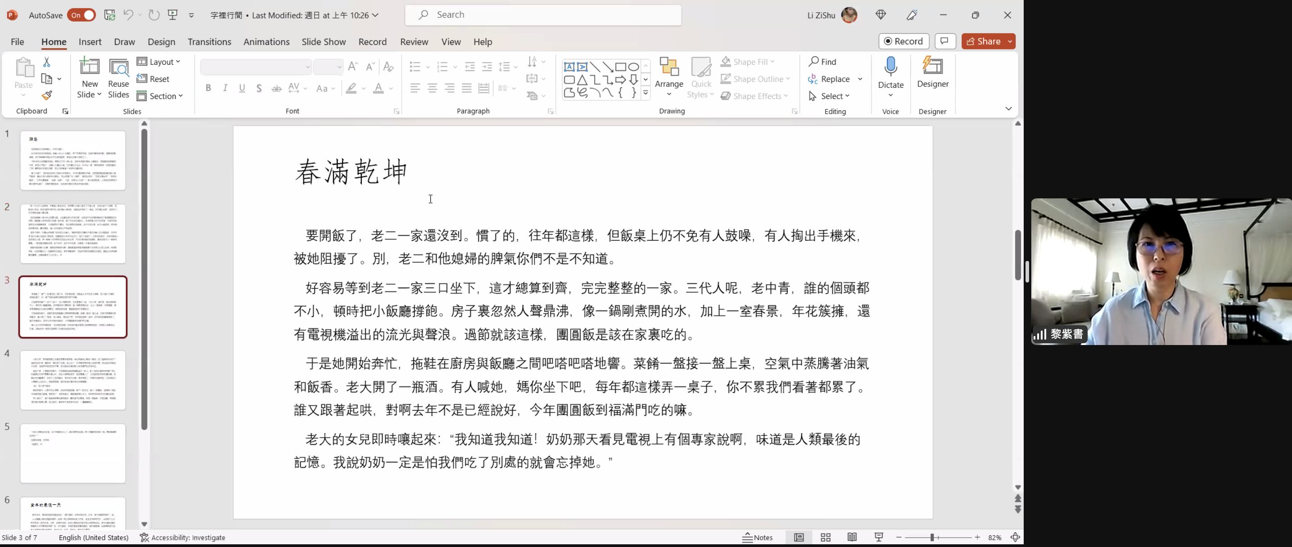The height and width of the screenshot is (547, 1292).
Task: Switch to the Slide Show tab
Action: [x=324, y=42]
